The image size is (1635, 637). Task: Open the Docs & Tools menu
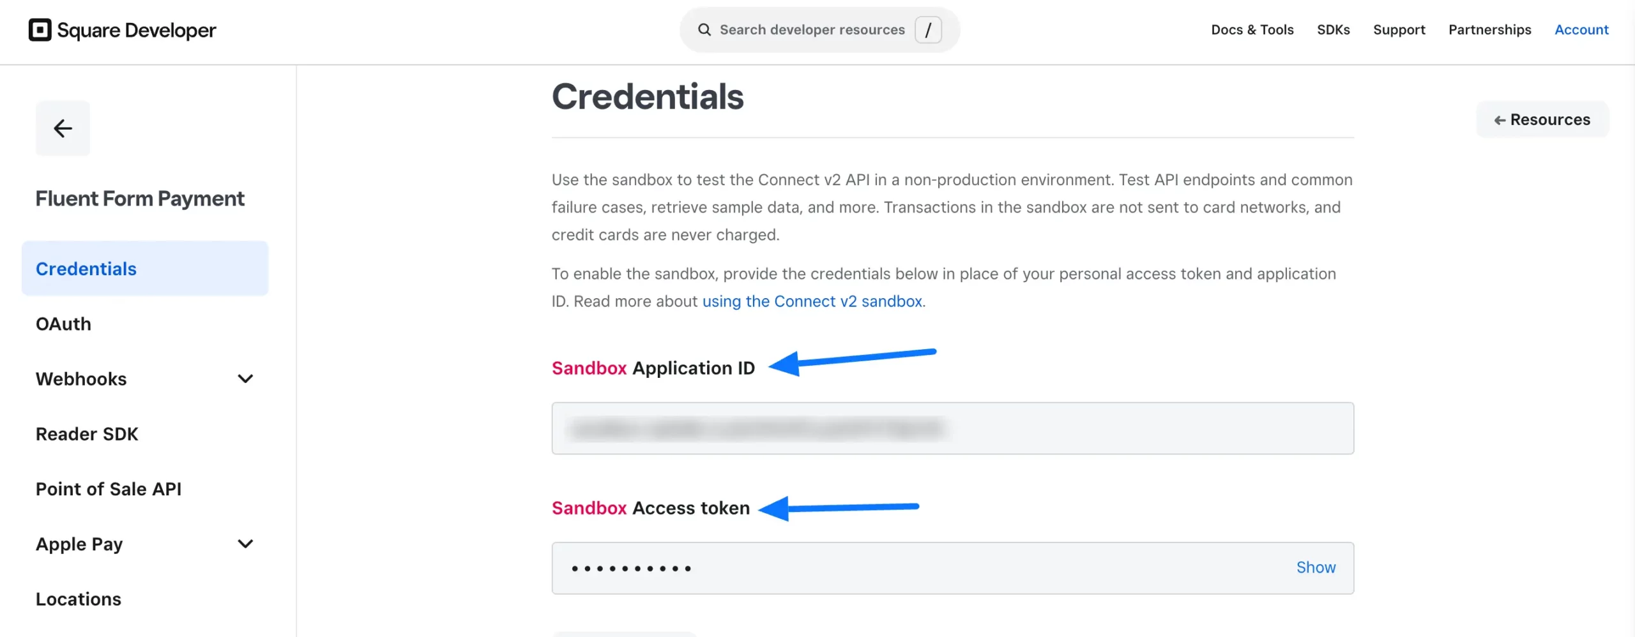1252,30
